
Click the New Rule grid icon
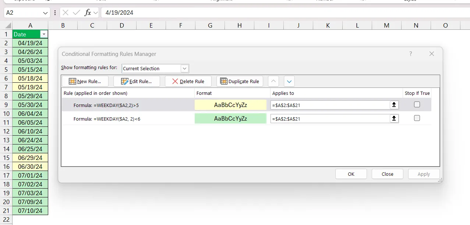tap(73, 81)
